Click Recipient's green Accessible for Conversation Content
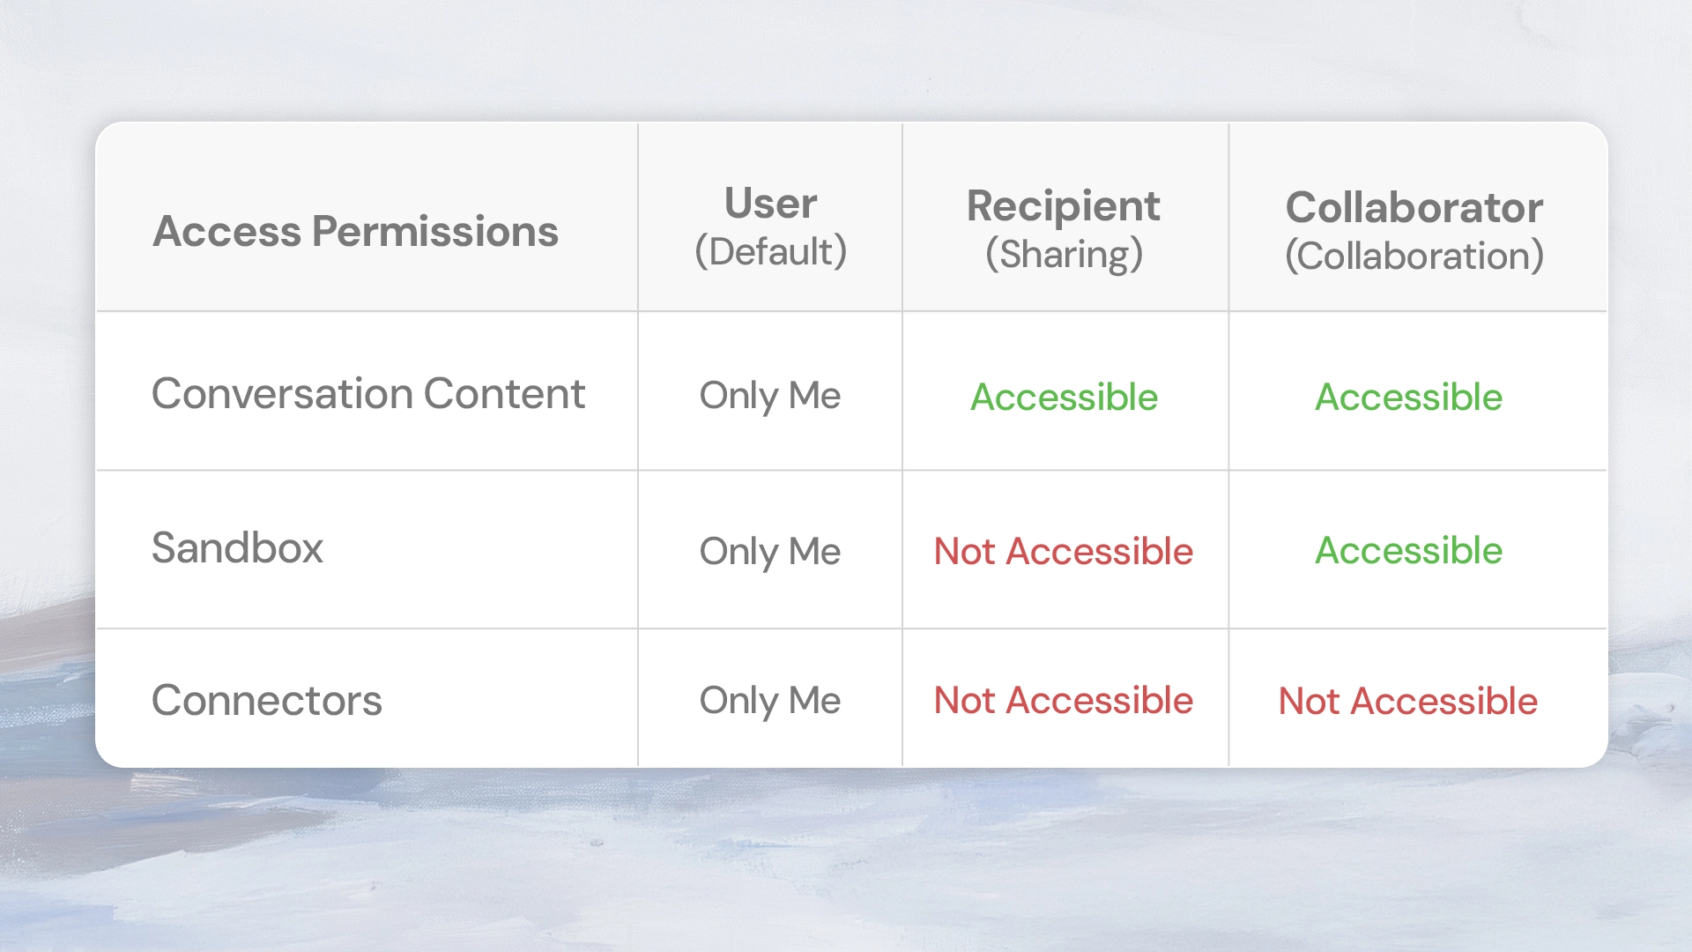The image size is (1692, 952). 1064,397
